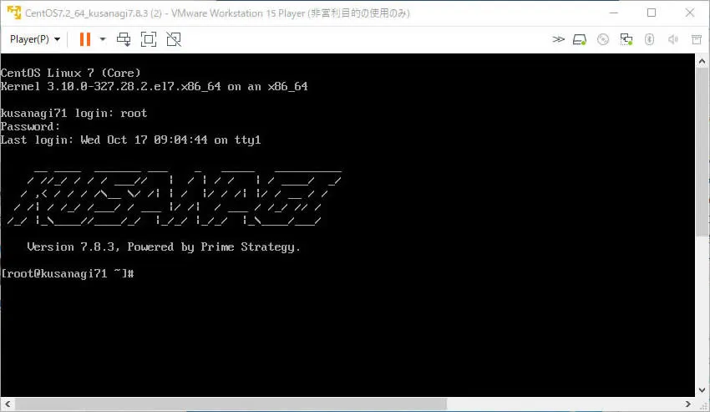The height and width of the screenshot is (412, 710).
Task: Enter full screen mode
Action: [149, 39]
